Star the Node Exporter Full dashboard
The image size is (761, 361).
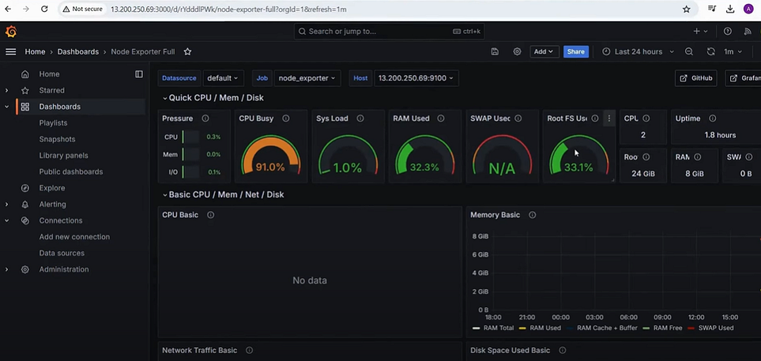[187, 51]
